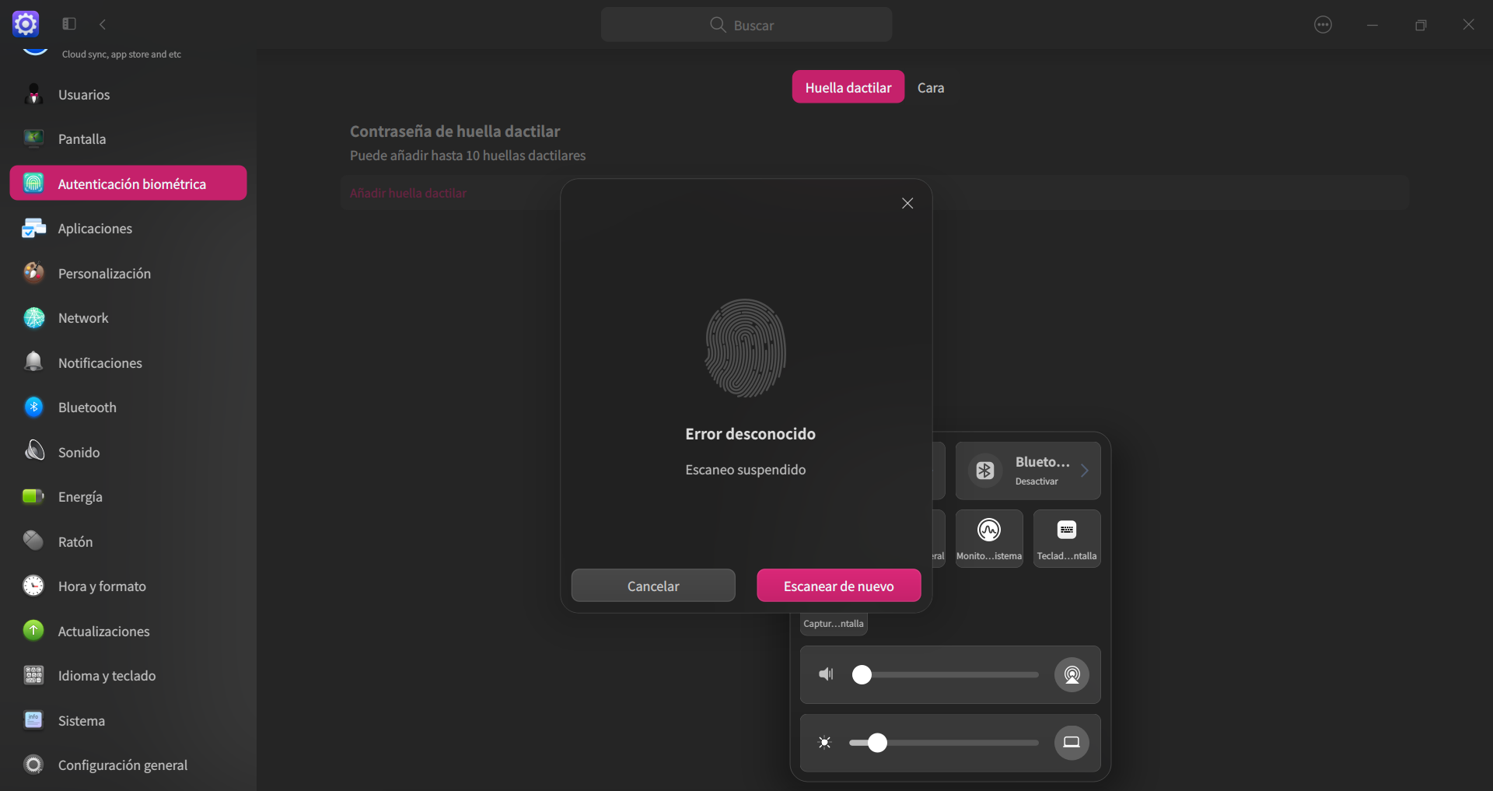
Task: Click the settings app gear icon
Action: (26, 24)
